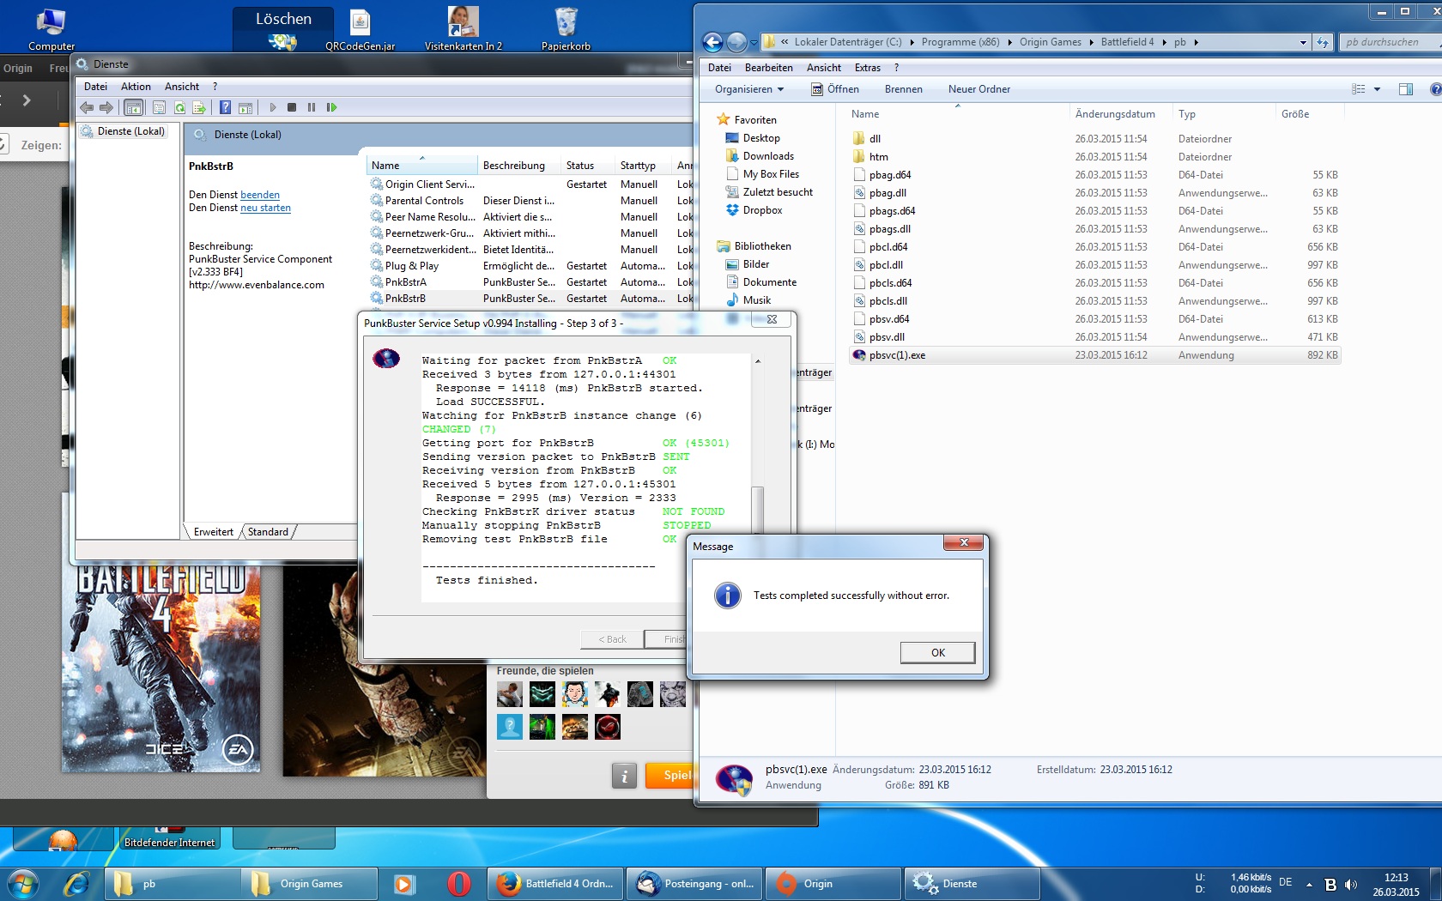Image resolution: width=1442 pixels, height=901 pixels.
Task: Open the Explorer view options dropdown arrow
Action: tap(1377, 89)
